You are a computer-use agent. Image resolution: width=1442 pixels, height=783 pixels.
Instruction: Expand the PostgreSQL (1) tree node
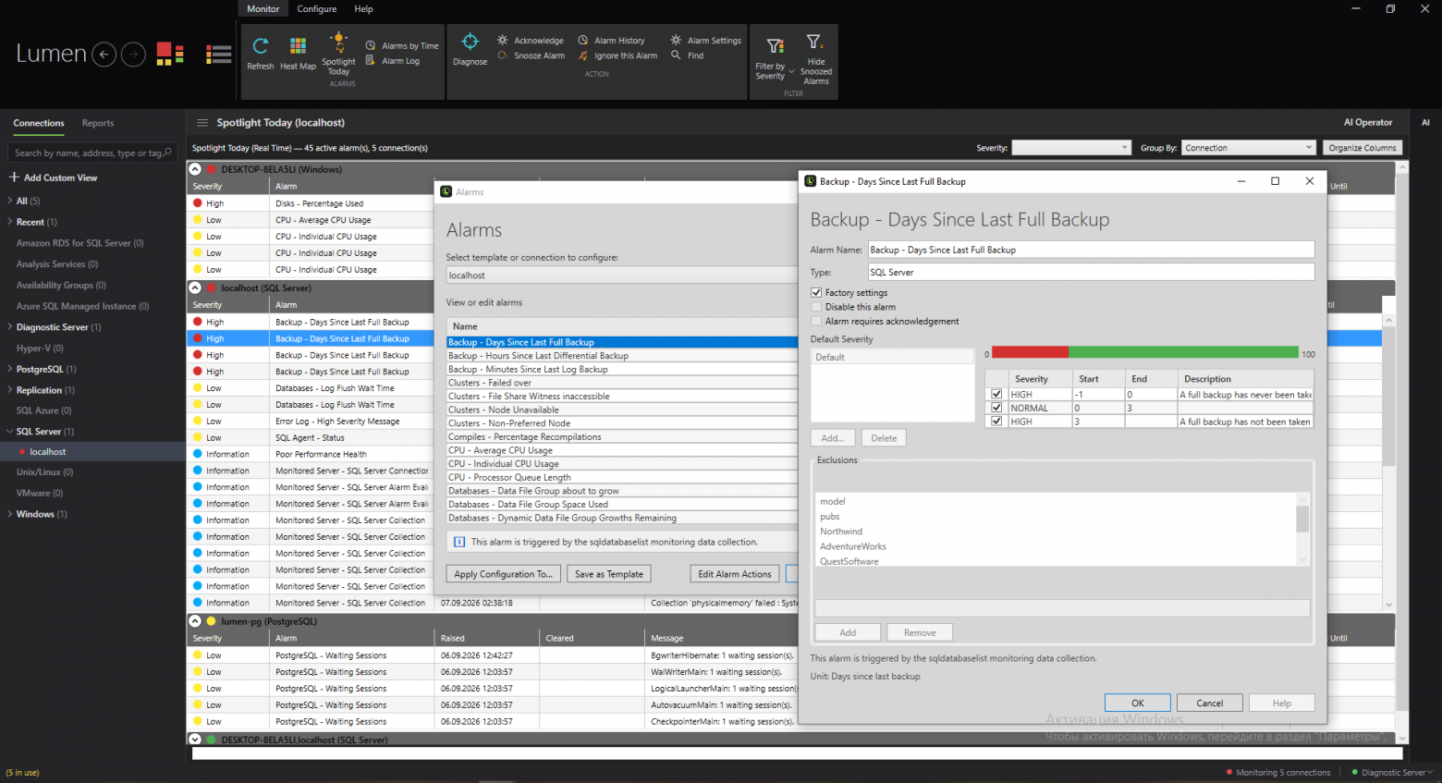[x=9, y=369]
